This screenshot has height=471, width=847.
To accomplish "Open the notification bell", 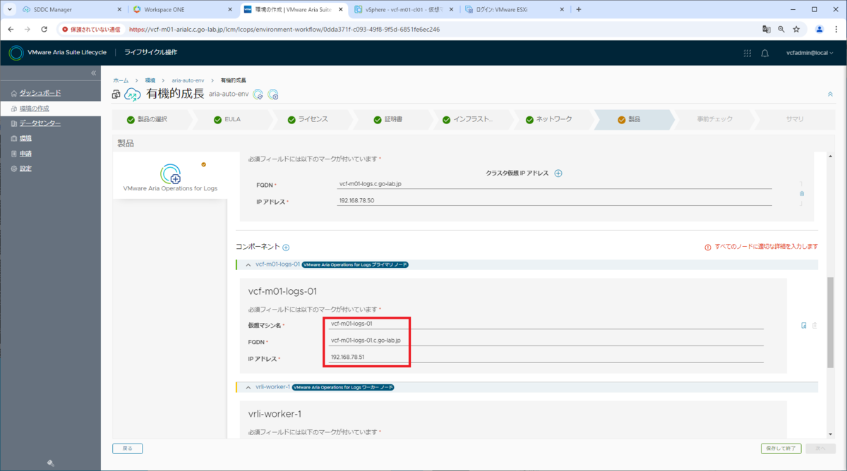I will tap(764, 53).
